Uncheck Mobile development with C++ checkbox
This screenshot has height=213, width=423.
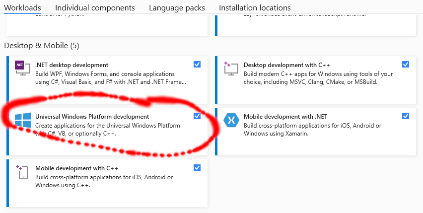click(197, 168)
